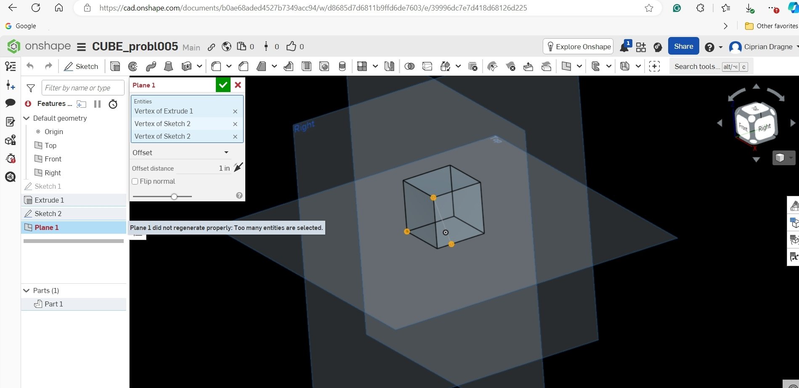Enable the Flip normal checkbox
The height and width of the screenshot is (388, 799).
click(135, 182)
